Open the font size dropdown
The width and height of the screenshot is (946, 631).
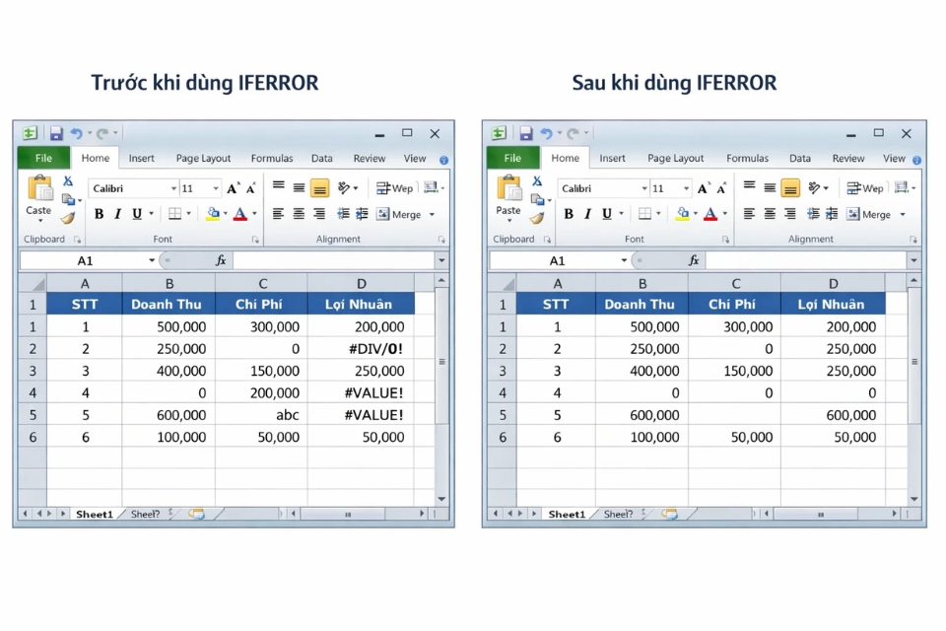[214, 188]
